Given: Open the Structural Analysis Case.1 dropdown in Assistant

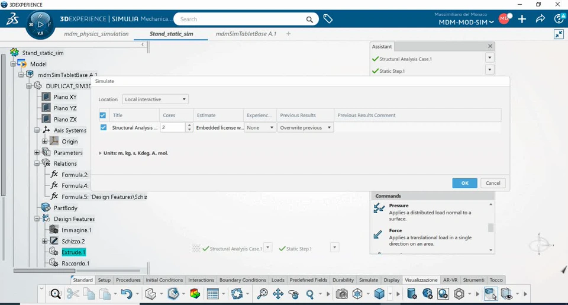Looking at the screenshot, I should pyautogui.click(x=490, y=57).
